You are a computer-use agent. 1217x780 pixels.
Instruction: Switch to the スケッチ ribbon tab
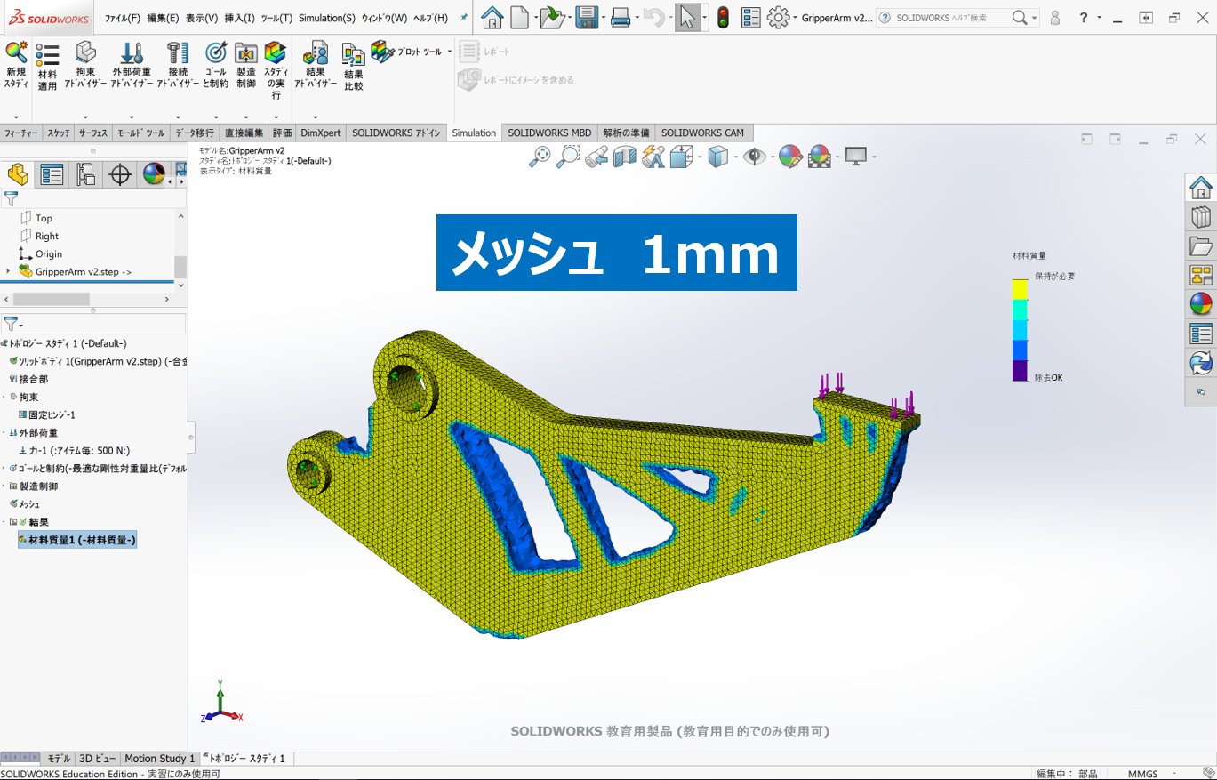coord(59,133)
